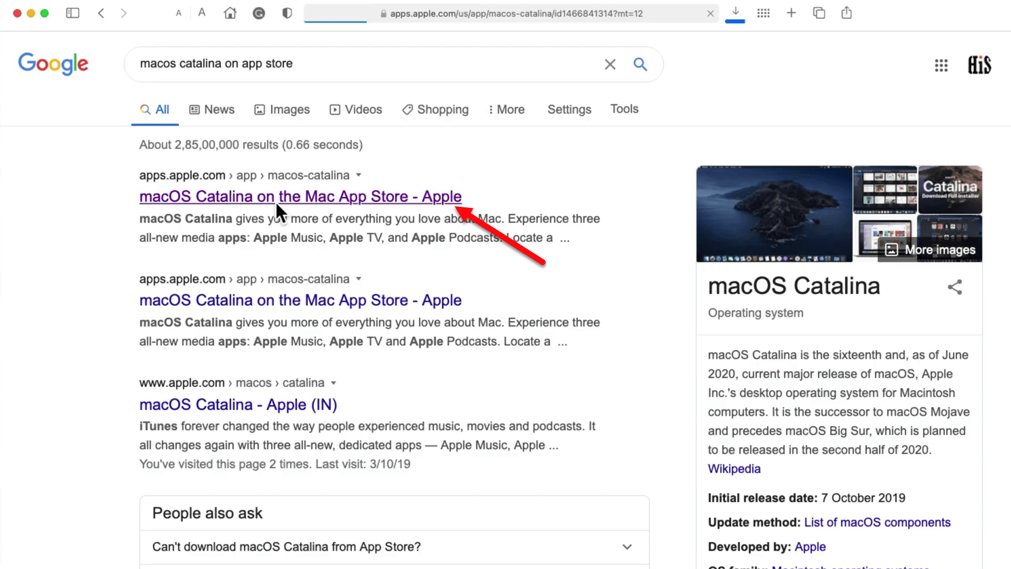Go back to previous page
Viewport: 1011px width, 569px height.
click(x=101, y=13)
